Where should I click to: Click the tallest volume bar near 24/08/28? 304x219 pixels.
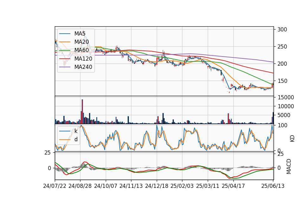coord(82,111)
